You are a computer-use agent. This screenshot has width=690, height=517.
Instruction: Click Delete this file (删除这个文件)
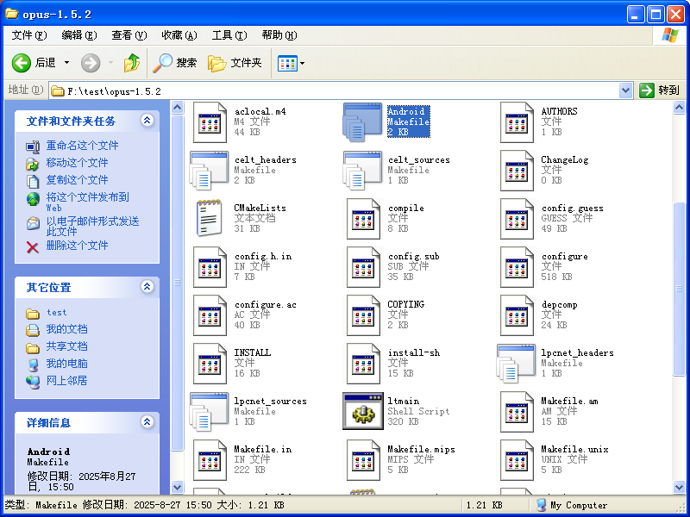[x=77, y=246]
